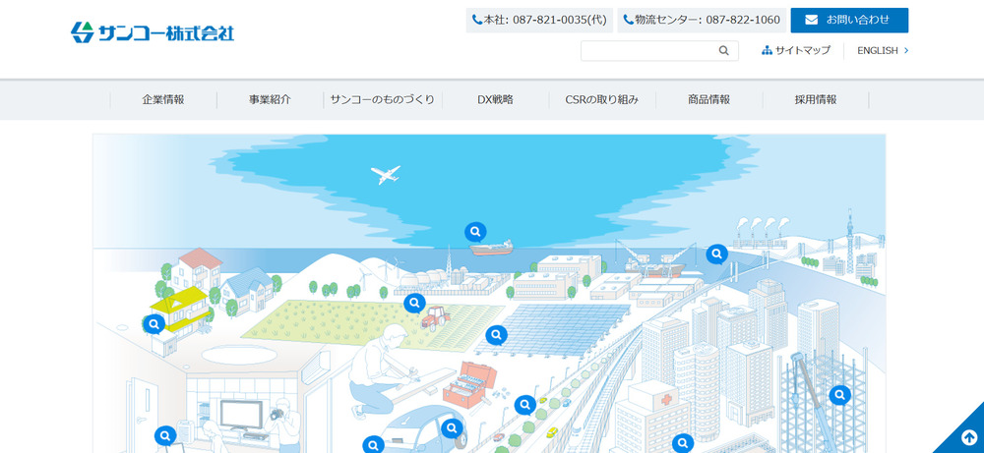
Task: Open magnifier marker beside the living room TV
Action: 165,435
